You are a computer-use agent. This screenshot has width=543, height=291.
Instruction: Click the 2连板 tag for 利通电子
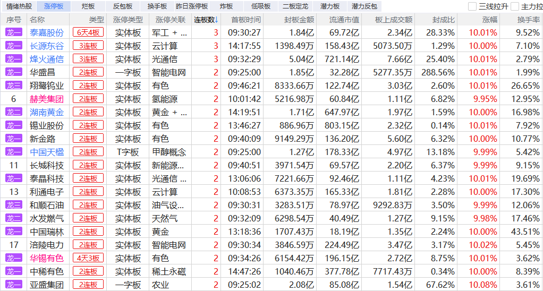[x=88, y=192]
